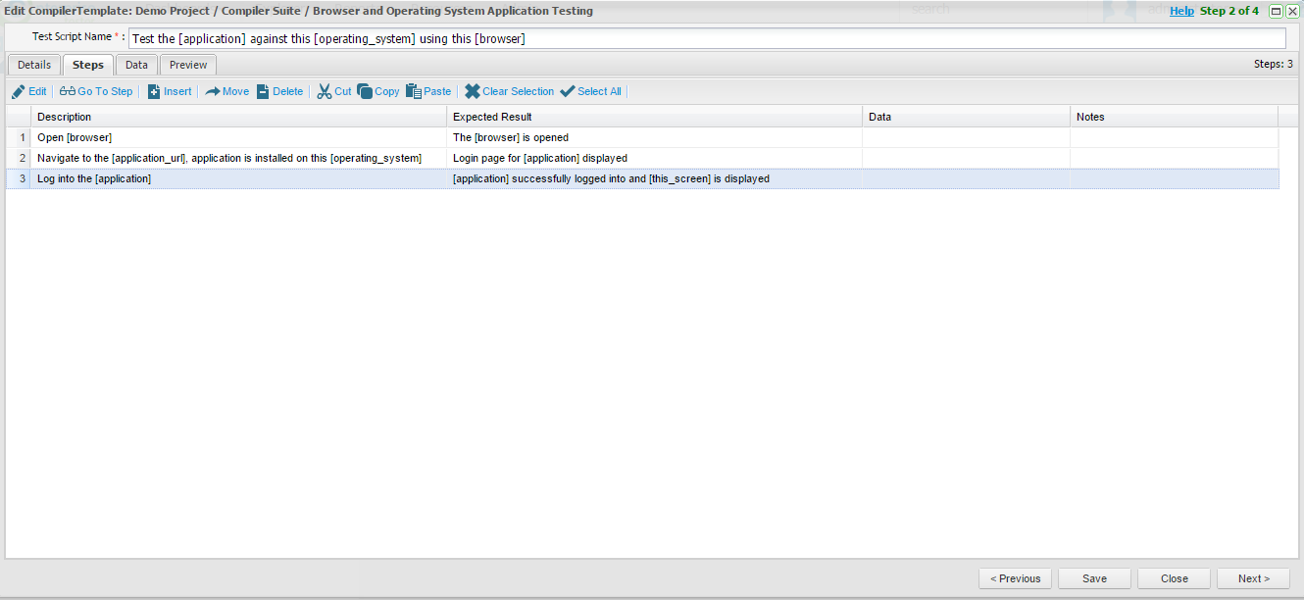This screenshot has height=600, width=1304.
Task: Insert a new step via toolbar
Action: [154, 91]
